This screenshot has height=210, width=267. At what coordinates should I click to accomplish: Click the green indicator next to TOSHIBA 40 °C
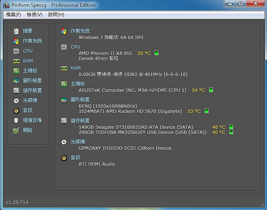coord(231,132)
